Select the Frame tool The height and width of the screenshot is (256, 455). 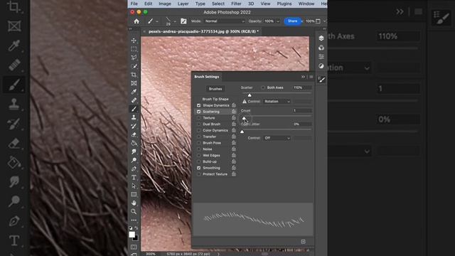[134, 83]
